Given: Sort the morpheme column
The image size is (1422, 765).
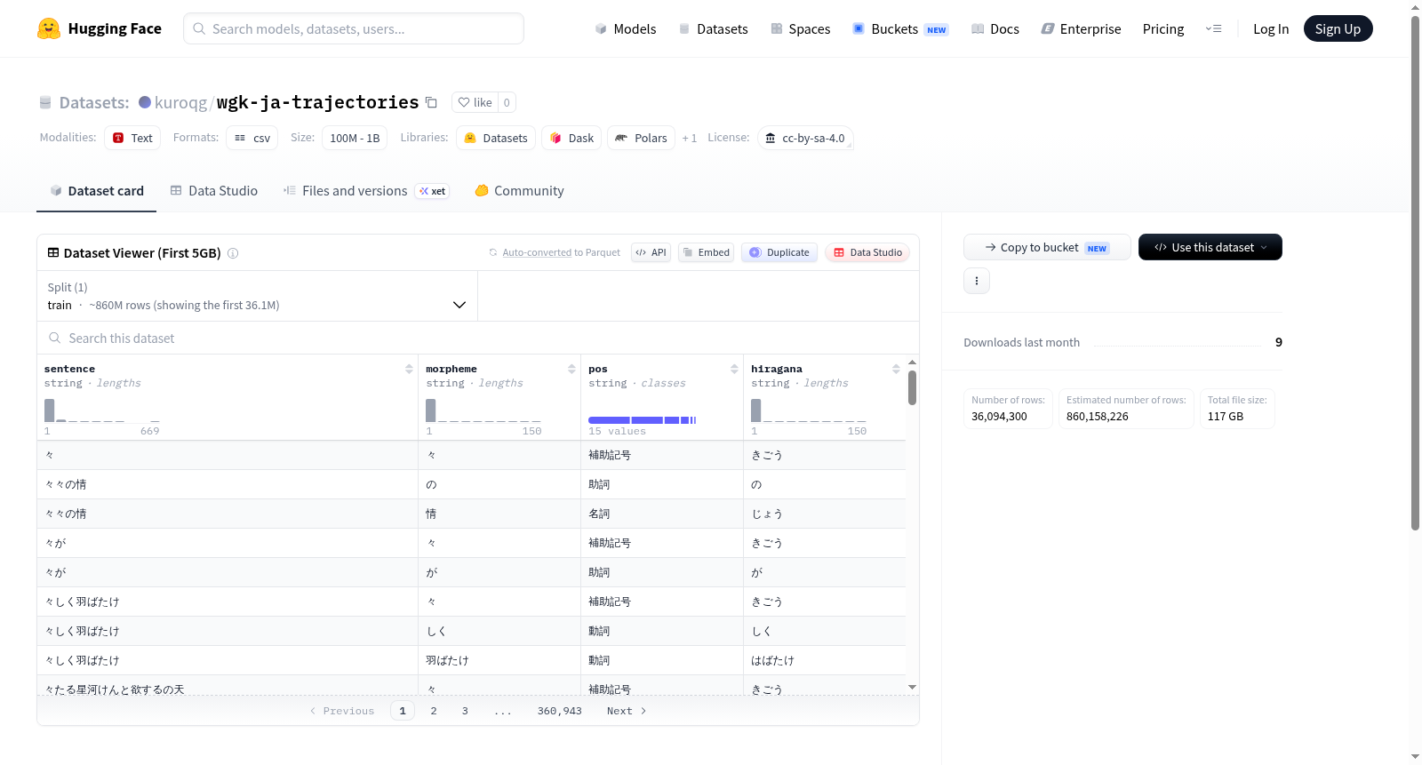Looking at the screenshot, I should [571, 369].
